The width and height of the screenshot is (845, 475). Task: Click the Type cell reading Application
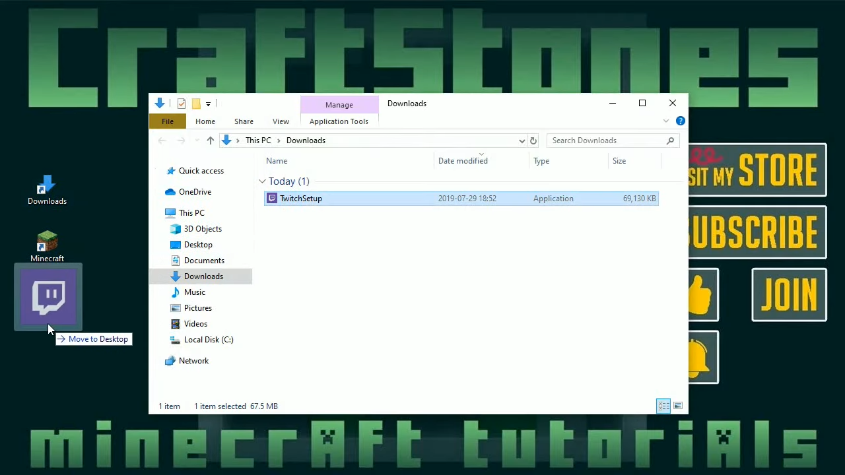tap(553, 199)
